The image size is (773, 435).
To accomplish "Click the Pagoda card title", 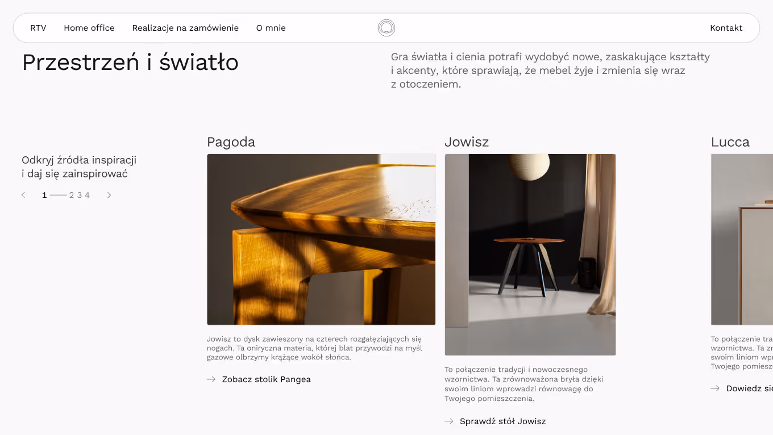I will coord(231,142).
